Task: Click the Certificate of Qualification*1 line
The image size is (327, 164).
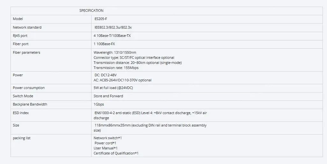Action: [x=116, y=153]
